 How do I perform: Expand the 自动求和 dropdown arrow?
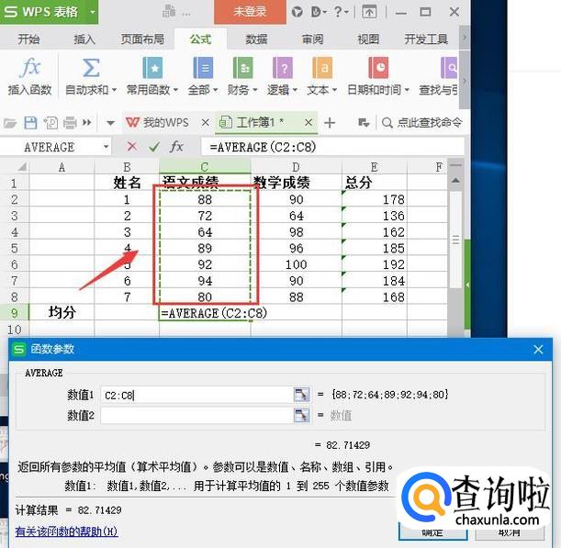(114, 90)
